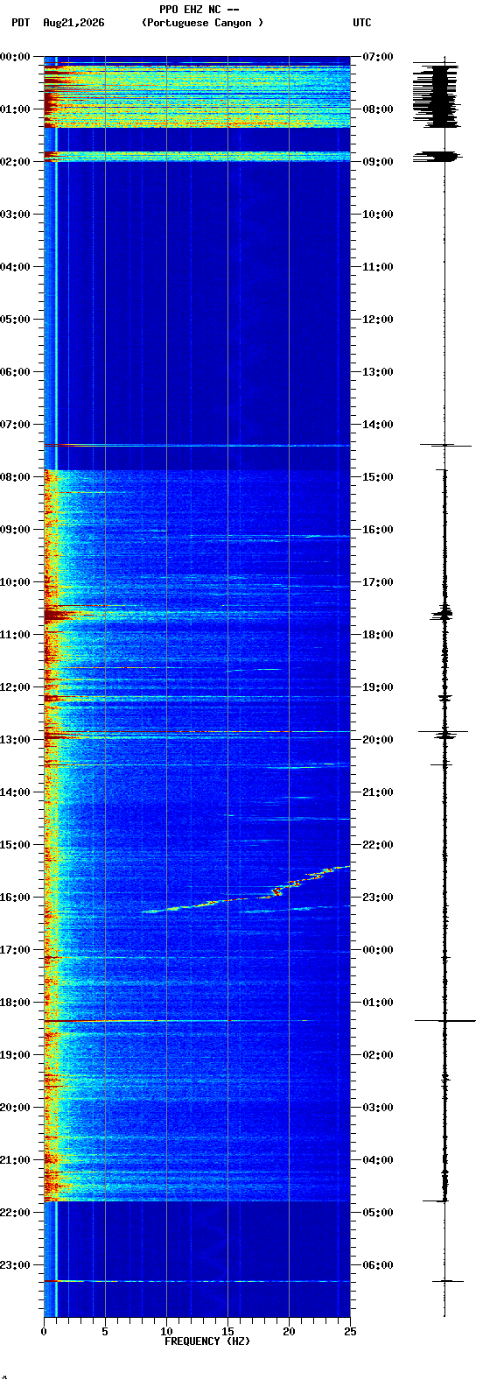Screen dimensions: 483x1387
Task: Click "22:00" on the left PDT axis
Action: [15, 1212]
